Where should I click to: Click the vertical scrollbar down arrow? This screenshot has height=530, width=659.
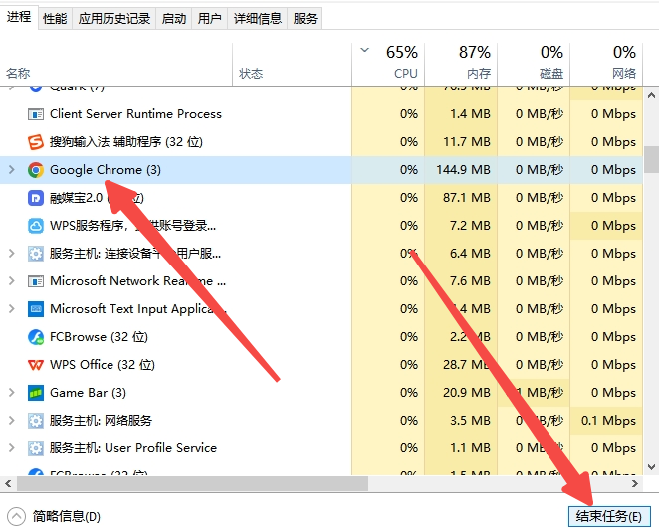[651, 467]
